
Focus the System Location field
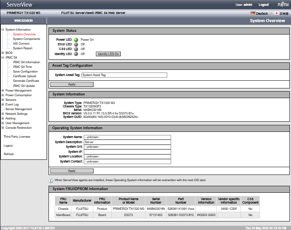point(127,157)
